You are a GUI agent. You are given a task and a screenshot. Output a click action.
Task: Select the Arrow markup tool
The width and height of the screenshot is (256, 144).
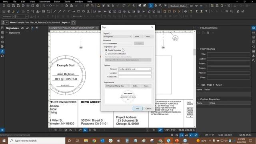(60, 12)
